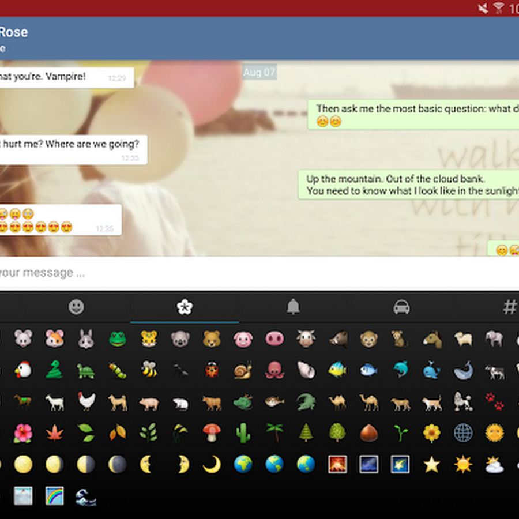Insert the pink hibiscus flower emoji
The image size is (519, 519).
[23, 433]
